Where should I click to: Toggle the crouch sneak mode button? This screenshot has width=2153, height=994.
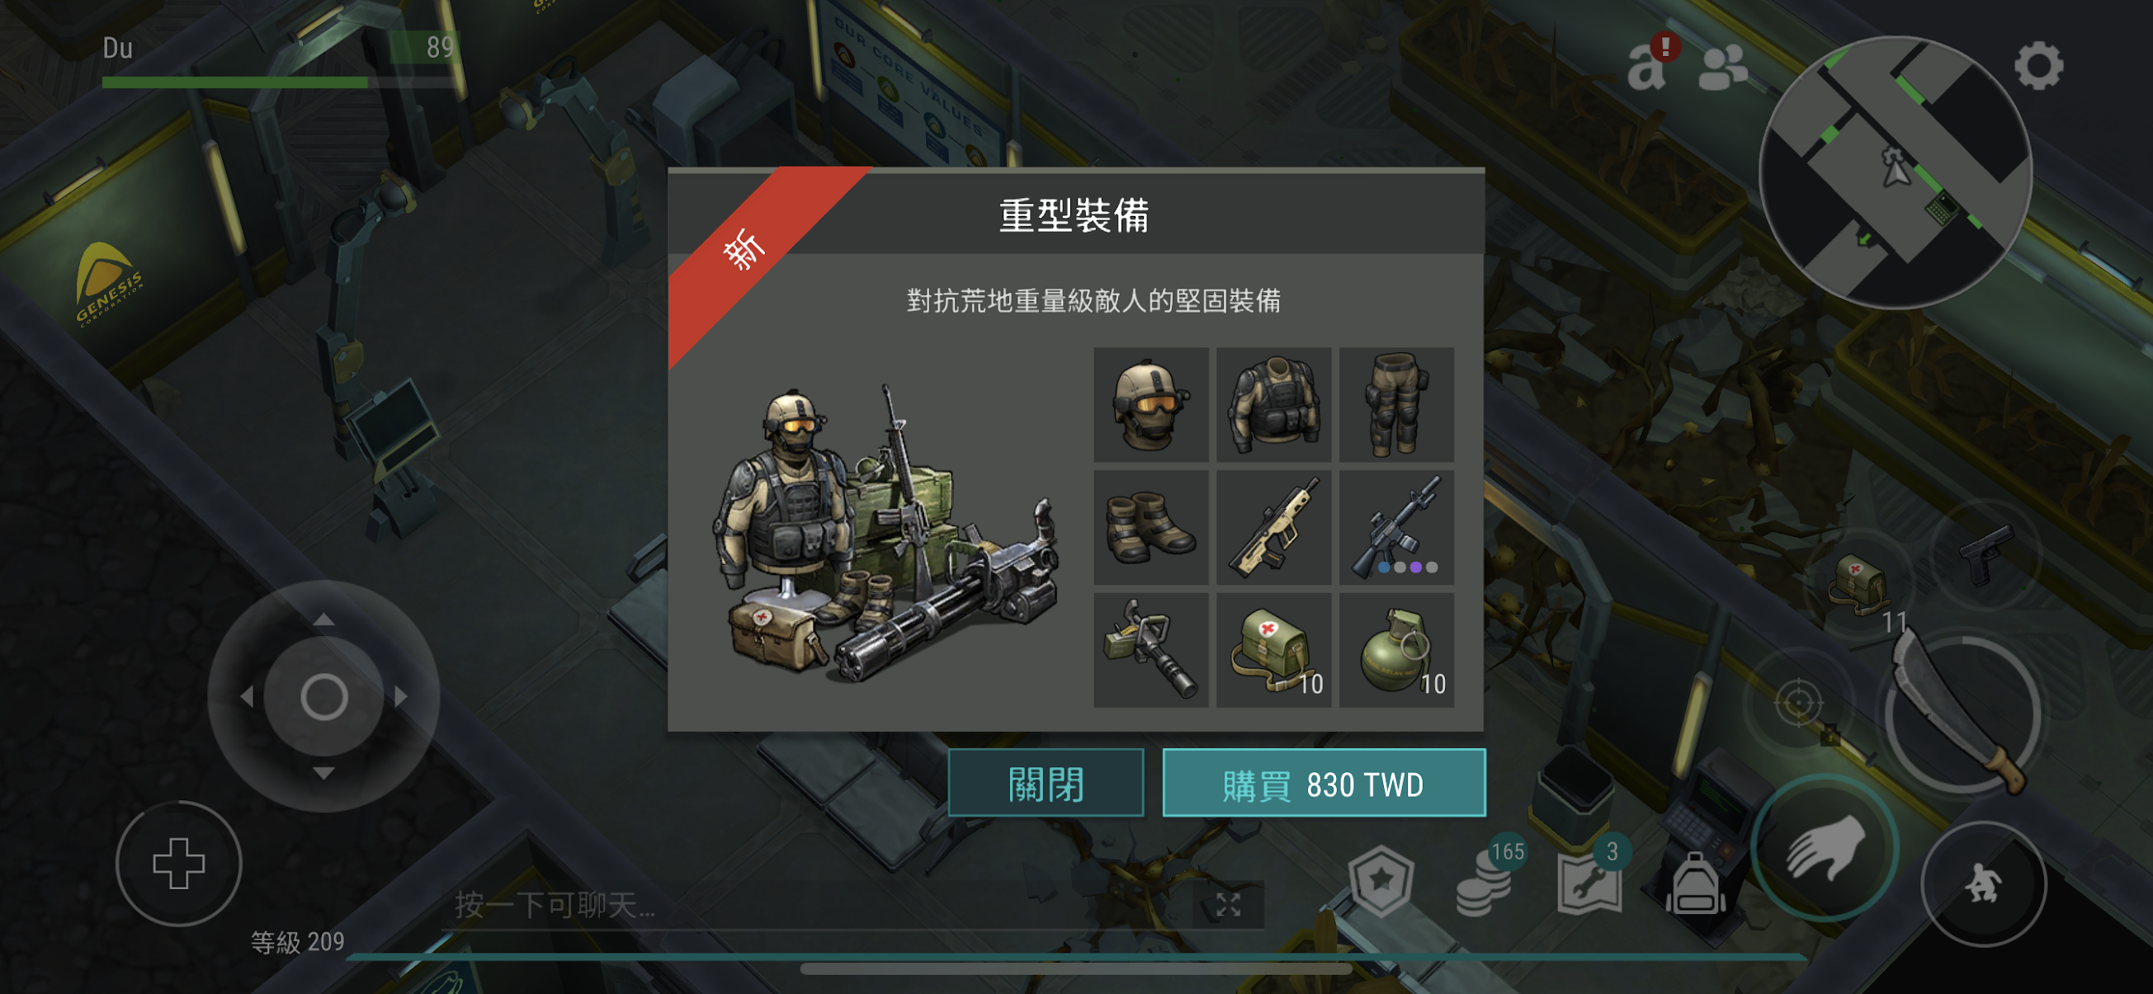[1982, 883]
